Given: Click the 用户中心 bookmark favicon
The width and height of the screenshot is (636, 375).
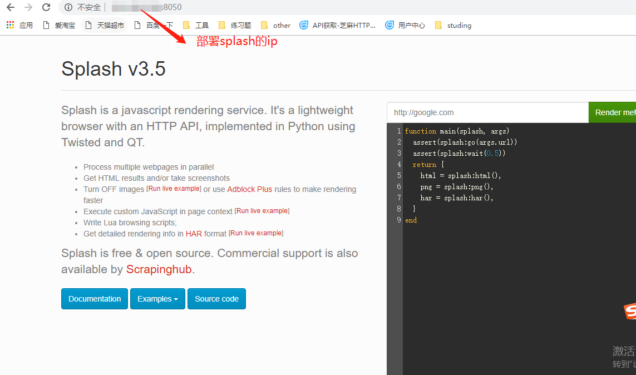Looking at the screenshot, I should [390, 25].
